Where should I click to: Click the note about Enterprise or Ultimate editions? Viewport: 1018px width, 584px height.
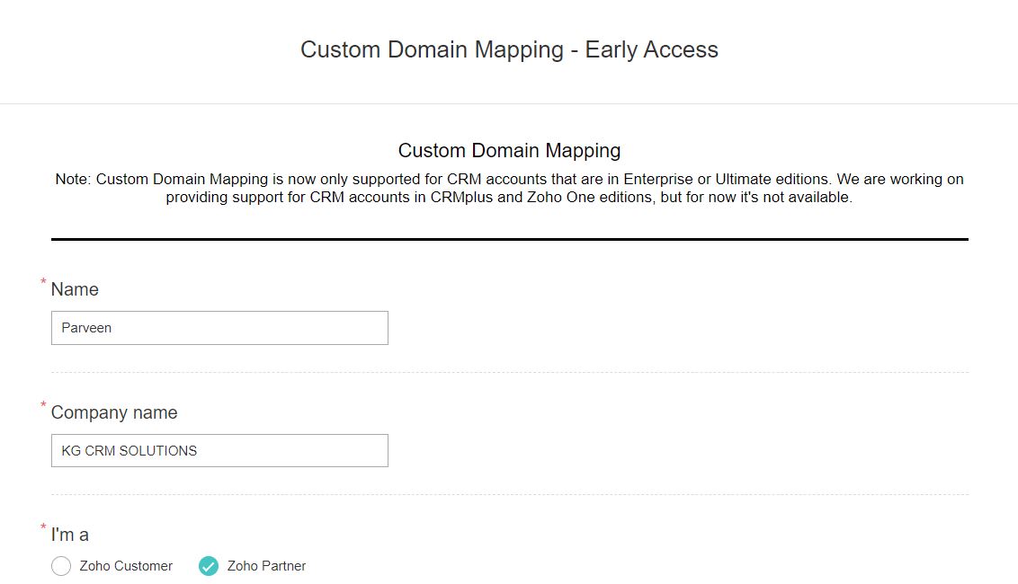click(509, 187)
